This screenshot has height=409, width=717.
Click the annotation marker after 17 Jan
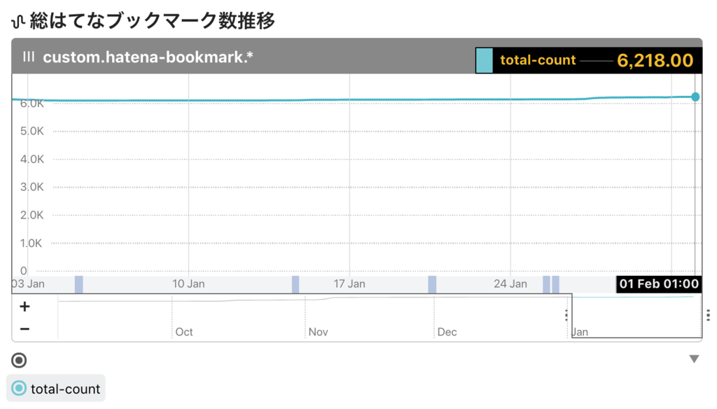tap(432, 284)
